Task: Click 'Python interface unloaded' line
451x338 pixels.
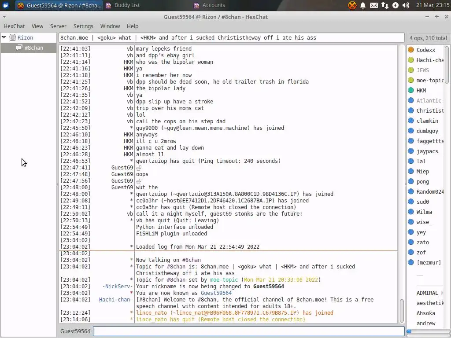Action: click(x=174, y=227)
